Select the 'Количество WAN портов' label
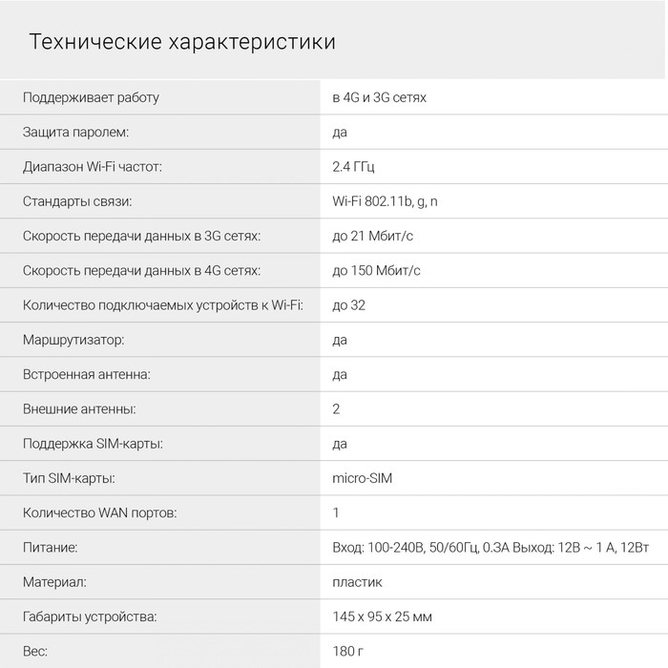The image size is (668, 668). tap(99, 513)
